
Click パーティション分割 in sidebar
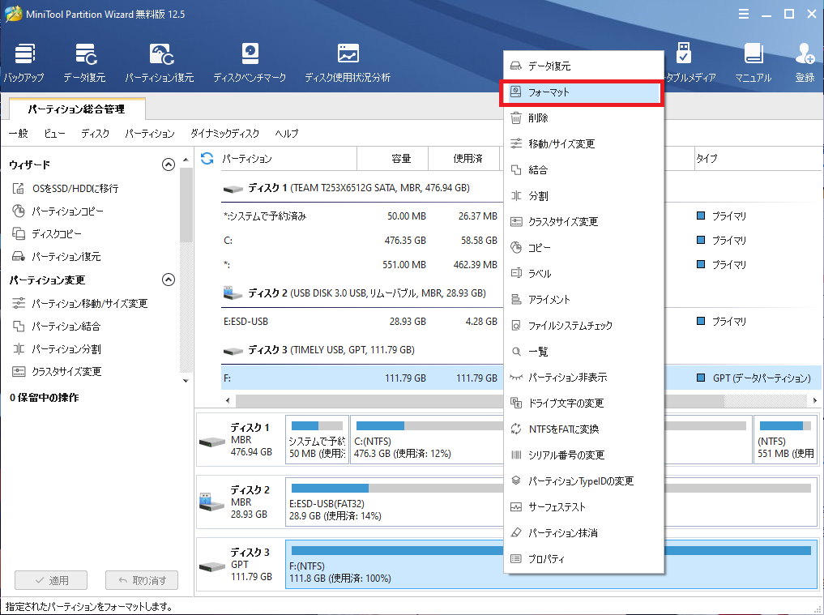(56, 349)
